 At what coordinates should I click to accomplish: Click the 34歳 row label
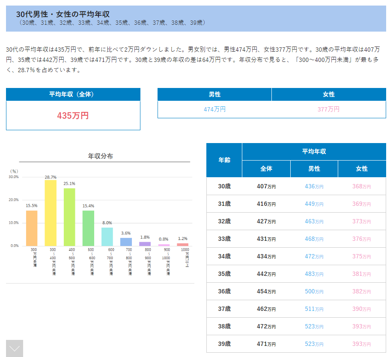coord(224,256)
